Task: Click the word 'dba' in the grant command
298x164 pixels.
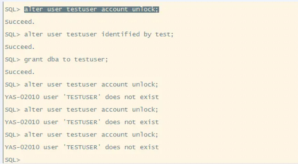Action: (x=53, y=60)
